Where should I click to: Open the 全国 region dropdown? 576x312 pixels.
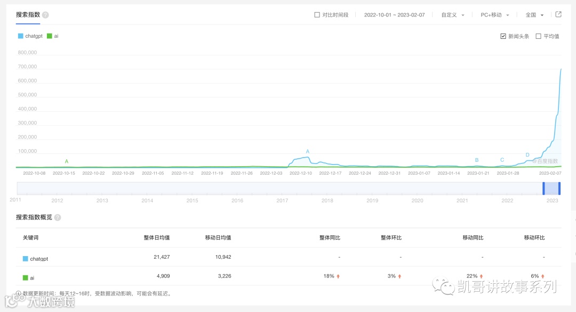(x=534, y=15)
